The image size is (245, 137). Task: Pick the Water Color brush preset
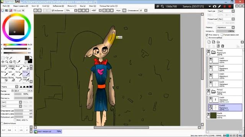(26, 79)
